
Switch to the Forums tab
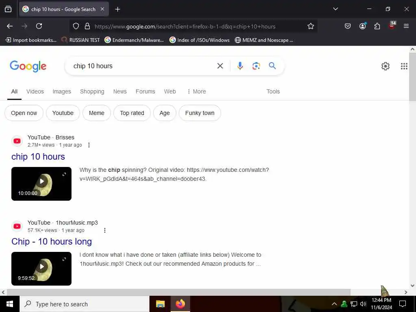coord(145,91)
